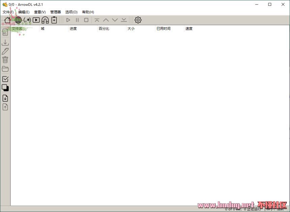Sort by the 速度 column header

199,28
